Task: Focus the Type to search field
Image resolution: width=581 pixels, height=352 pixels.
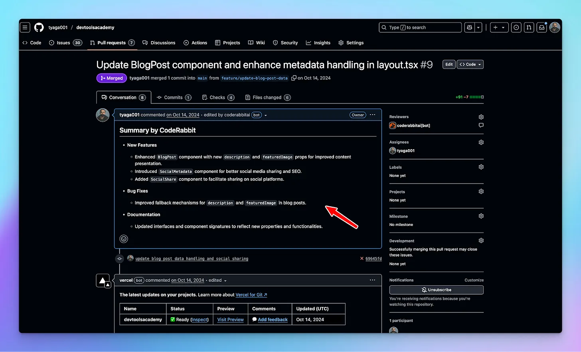Action: (420, 28)
